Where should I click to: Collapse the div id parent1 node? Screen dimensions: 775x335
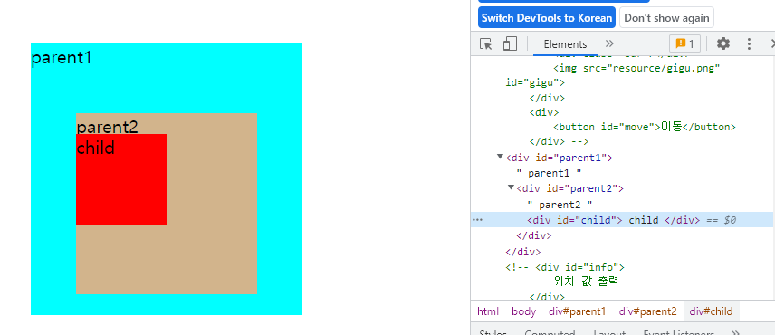(500, 157)
